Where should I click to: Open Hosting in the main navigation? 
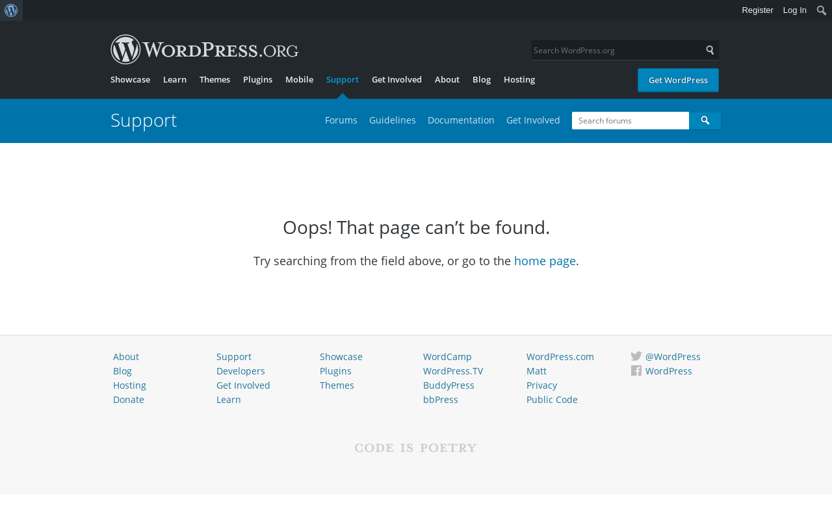click(519, 79)
